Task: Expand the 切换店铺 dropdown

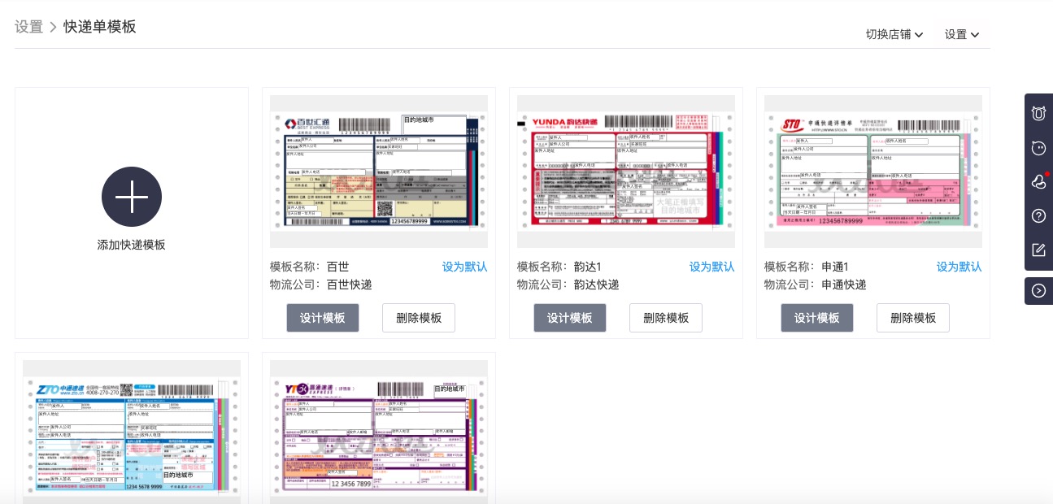Action: coord(894,34)
